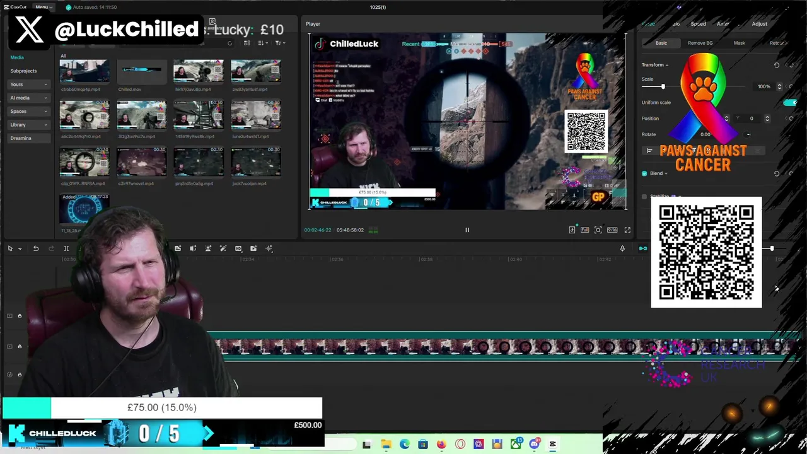The image size is (807, 454).
Task: Click the Split clip tool
Action: click(66, 248)
